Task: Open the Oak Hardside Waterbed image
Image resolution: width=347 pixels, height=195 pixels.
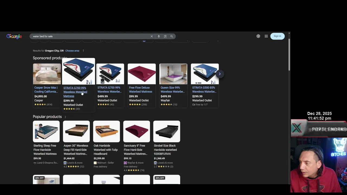Action: [x=107, y=131]
